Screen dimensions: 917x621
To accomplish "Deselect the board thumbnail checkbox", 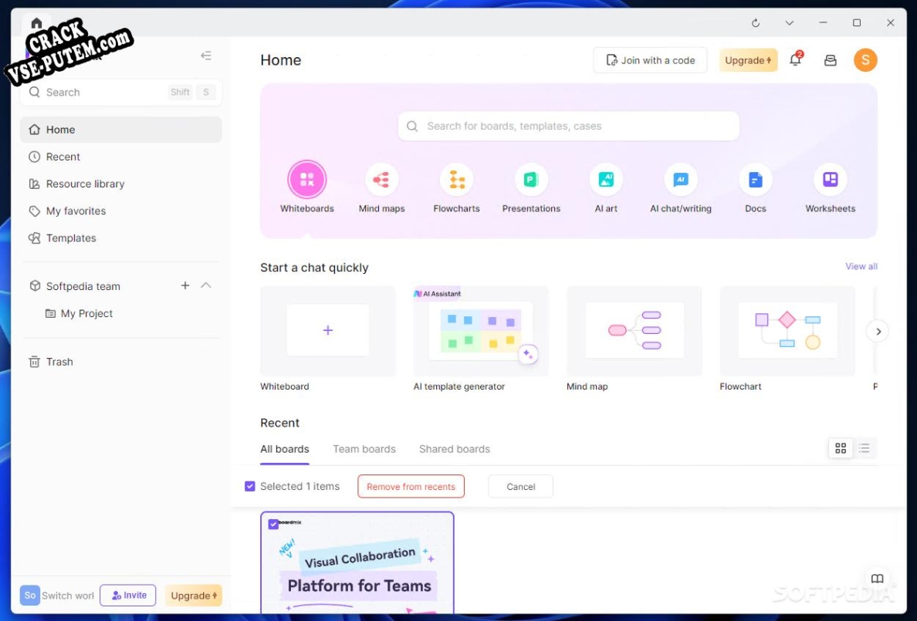I will [x=273, y=525].
